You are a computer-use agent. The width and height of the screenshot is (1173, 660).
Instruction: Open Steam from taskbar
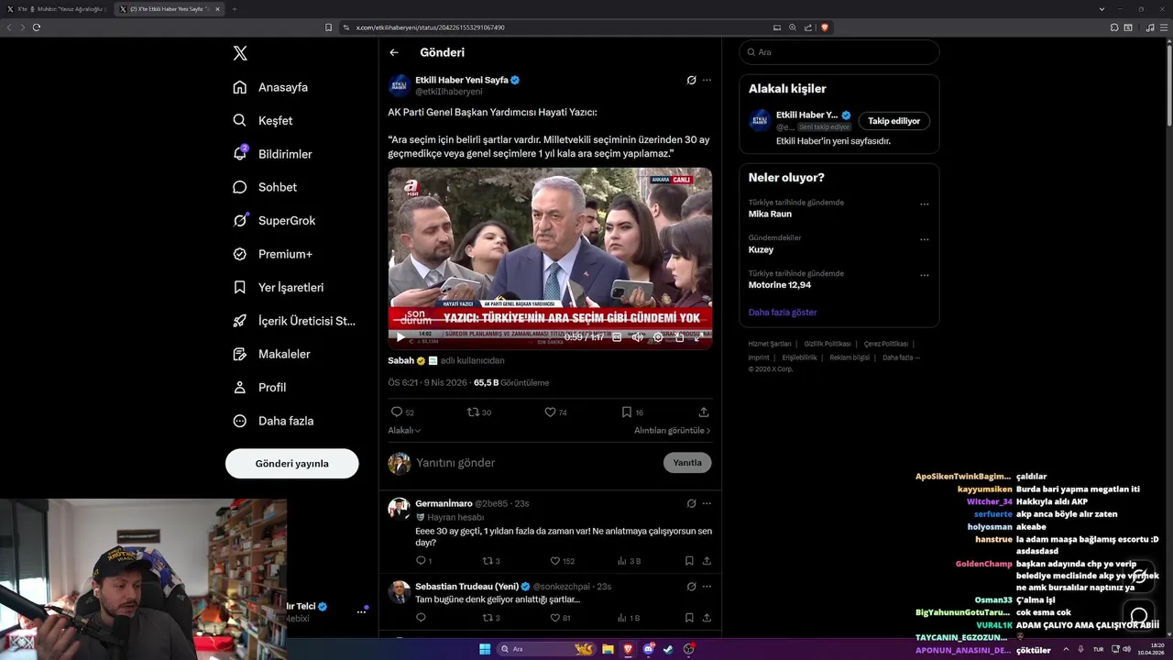pyautogui.click(x=668, y=649)
